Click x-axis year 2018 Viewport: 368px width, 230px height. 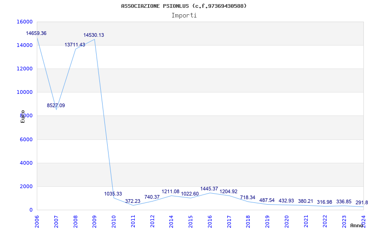pyautogui.click(x=248, y=222)
